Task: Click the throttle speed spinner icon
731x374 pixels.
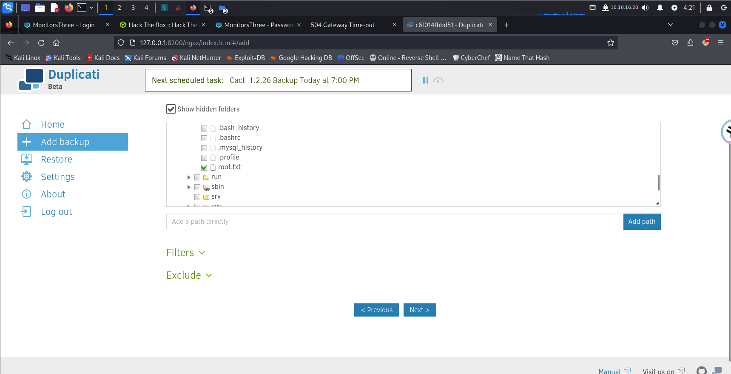Action: [x=438, y=80]
